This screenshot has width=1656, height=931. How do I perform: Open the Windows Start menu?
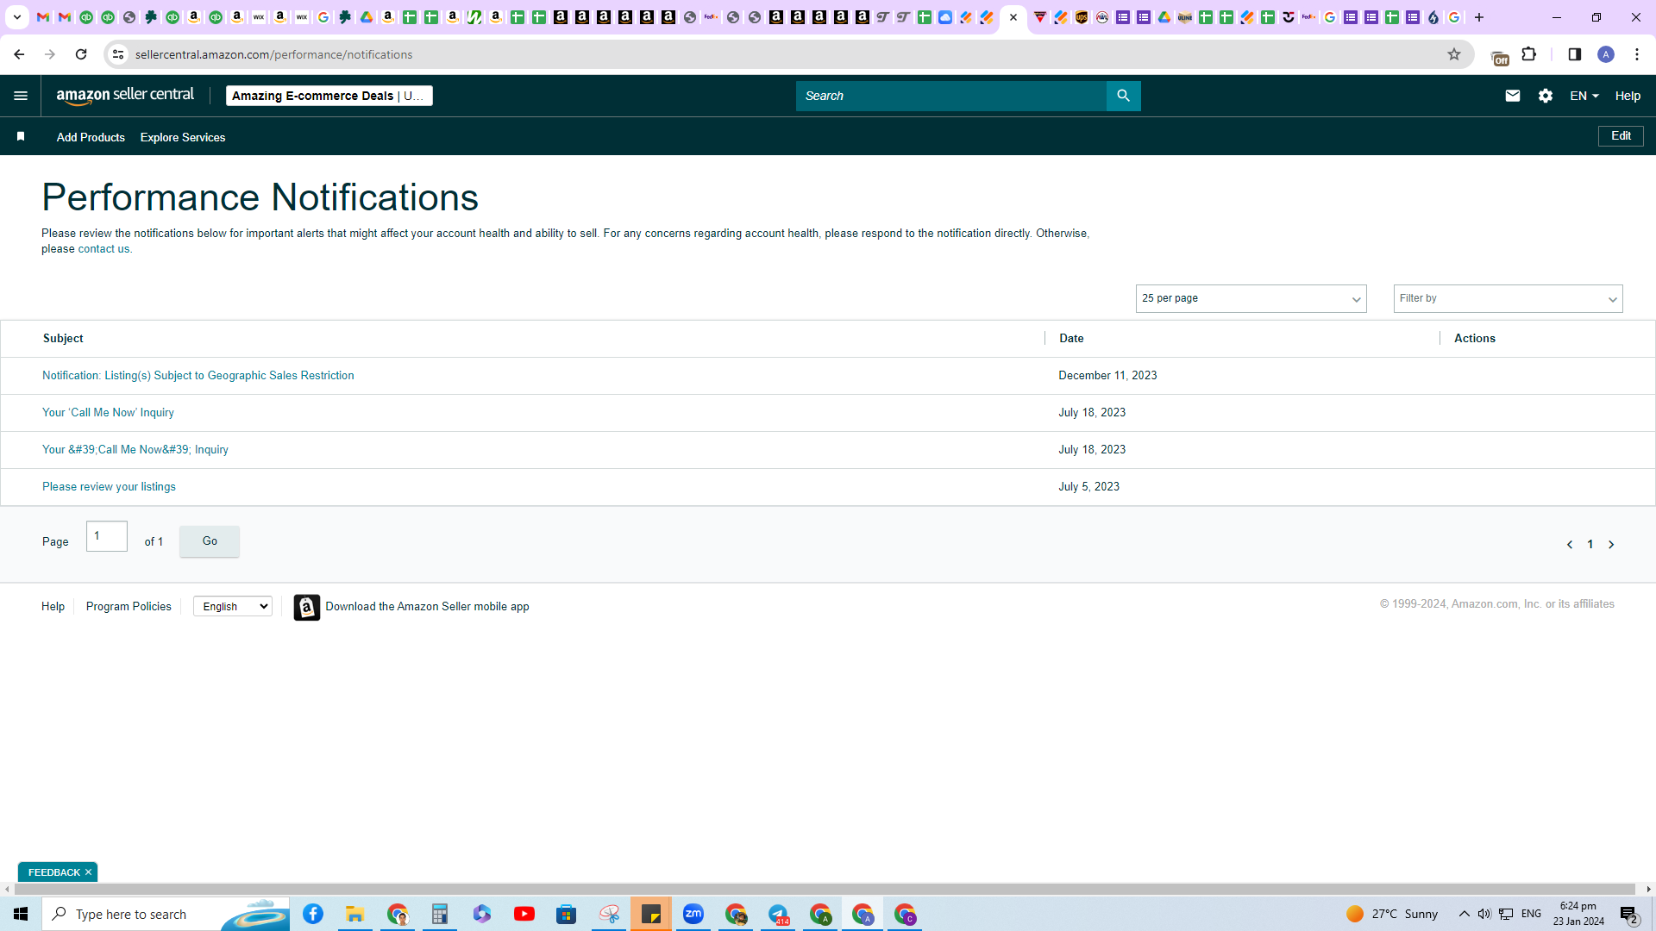21,914
